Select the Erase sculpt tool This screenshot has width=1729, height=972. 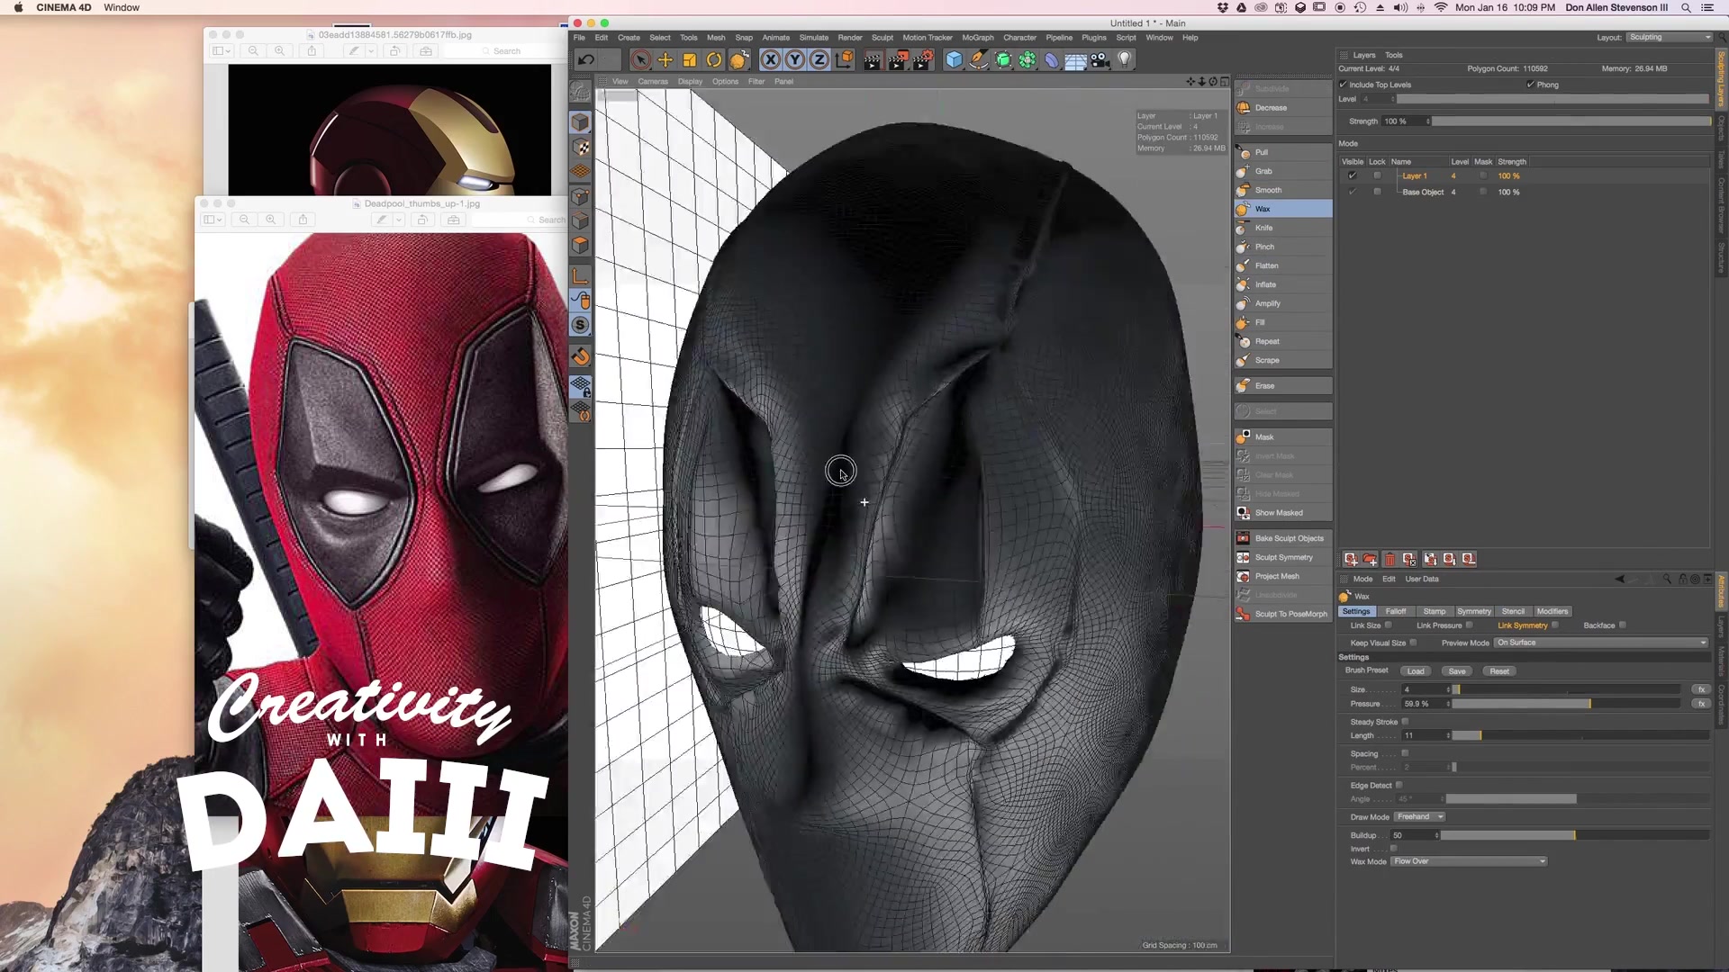point(1264,386)
